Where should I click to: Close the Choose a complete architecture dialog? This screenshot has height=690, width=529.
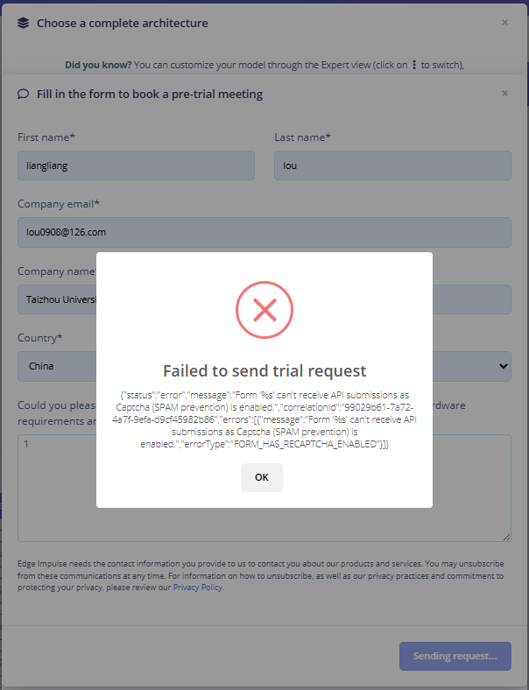[x=504, y=23]
